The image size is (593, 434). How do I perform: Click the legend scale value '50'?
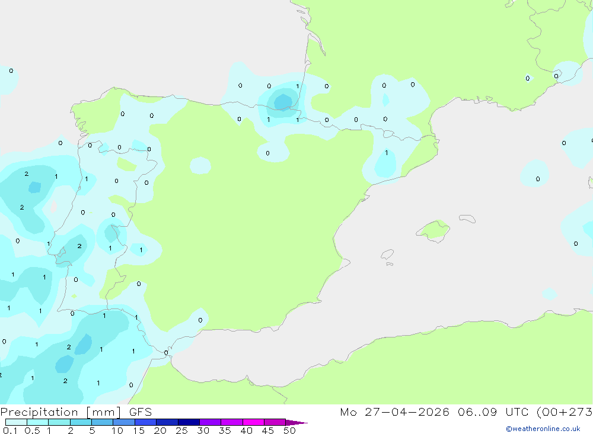290,430
